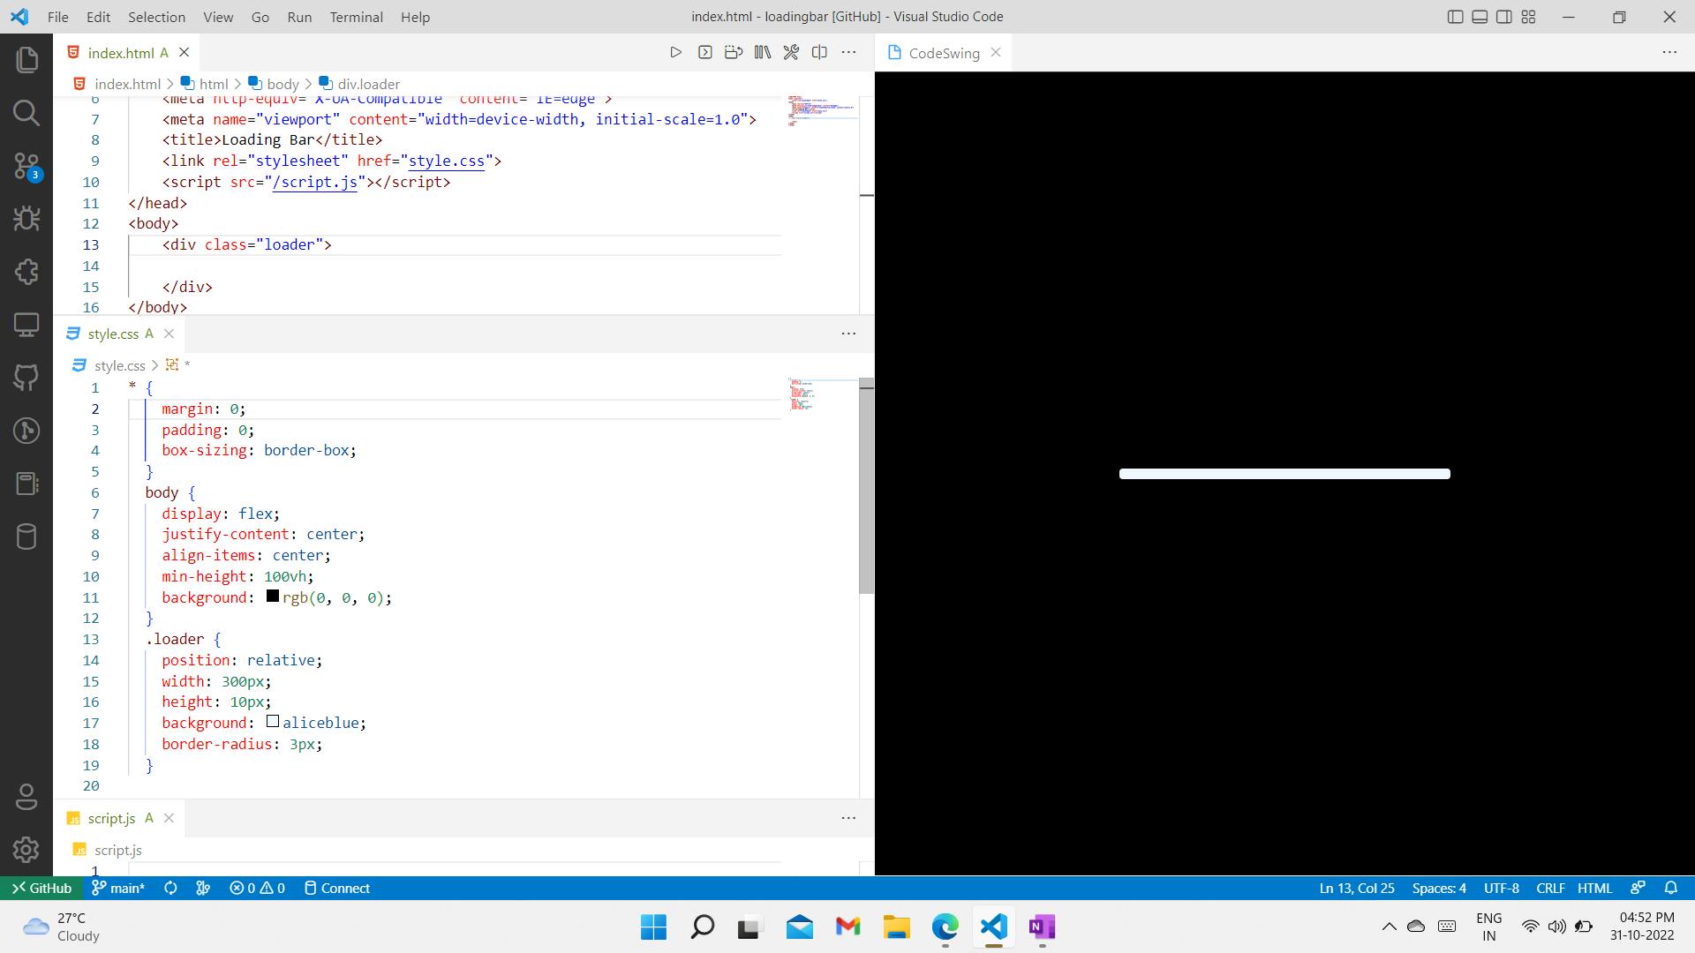1695x953 pixels.
Task: Split the index.html editor right
Action: tap(819, 53)
